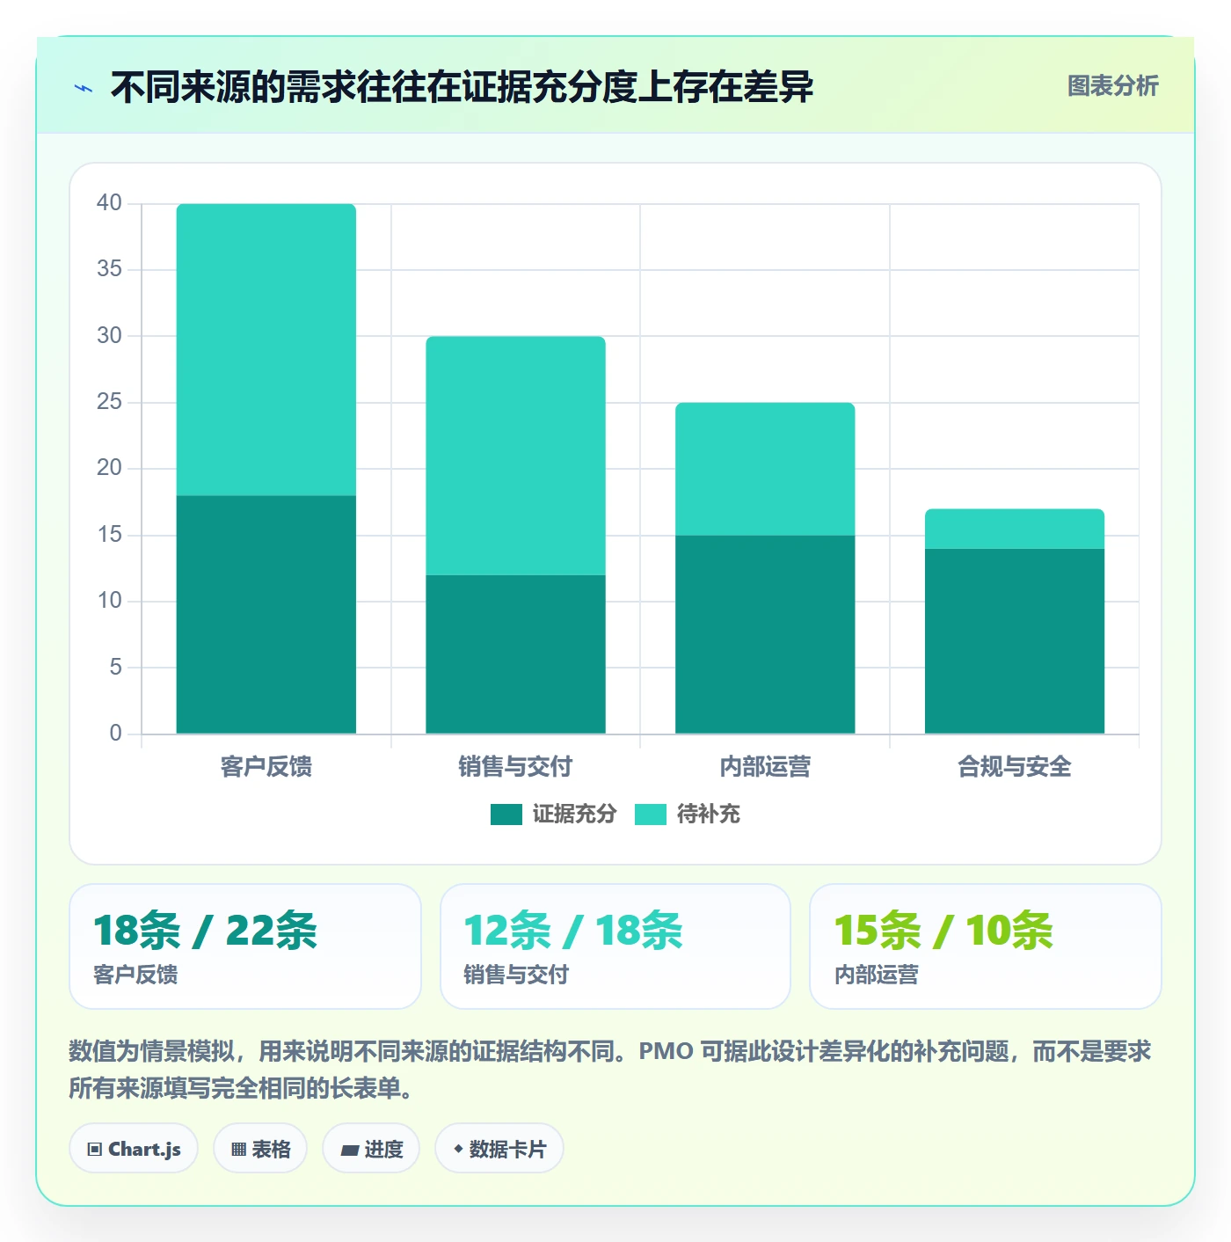This screenshot has width=1231, height=1242.
Task: Click the lightning bolt icon beside the title
Action: 84,88
